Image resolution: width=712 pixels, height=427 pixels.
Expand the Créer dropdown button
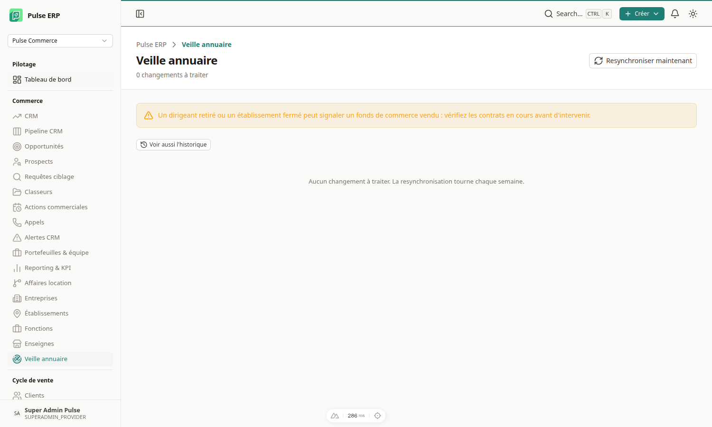[642, 14]
